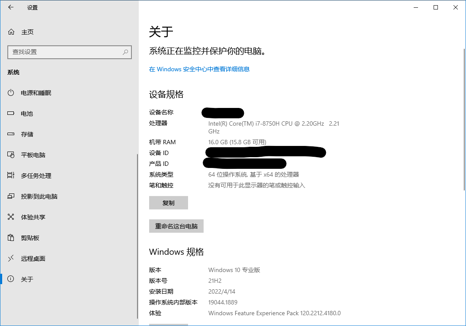Click the 设备规格 heading
466x326 pixels.
166,95
